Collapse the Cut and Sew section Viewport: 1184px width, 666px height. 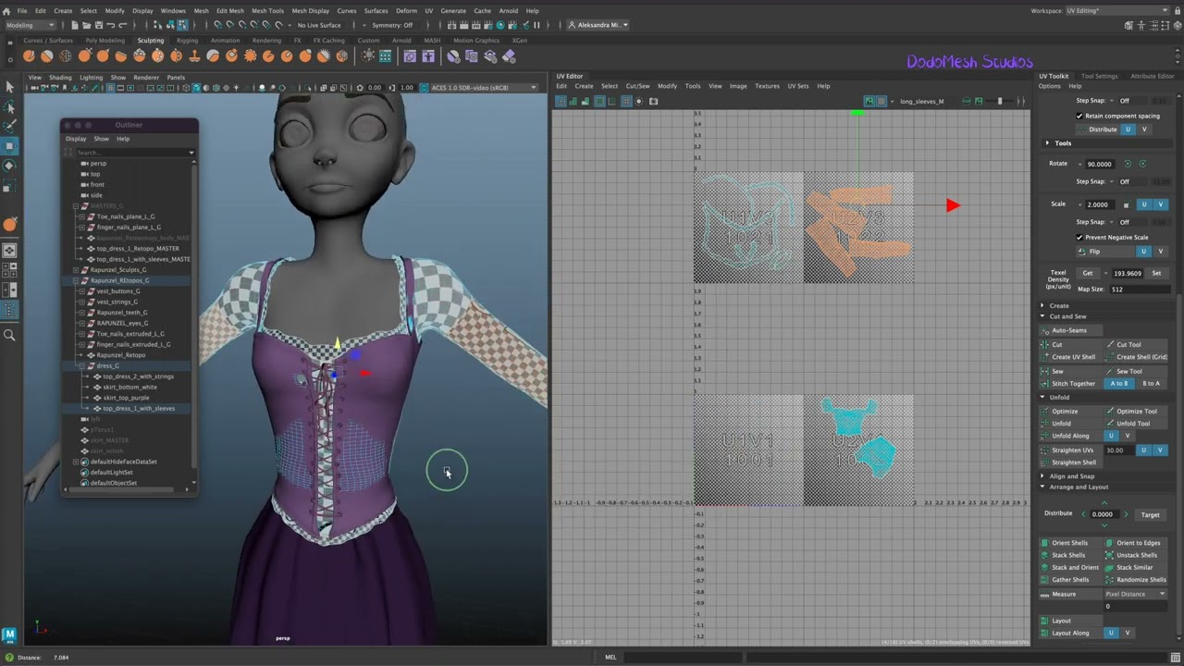pyautogui.click(x=1042, y=316)
